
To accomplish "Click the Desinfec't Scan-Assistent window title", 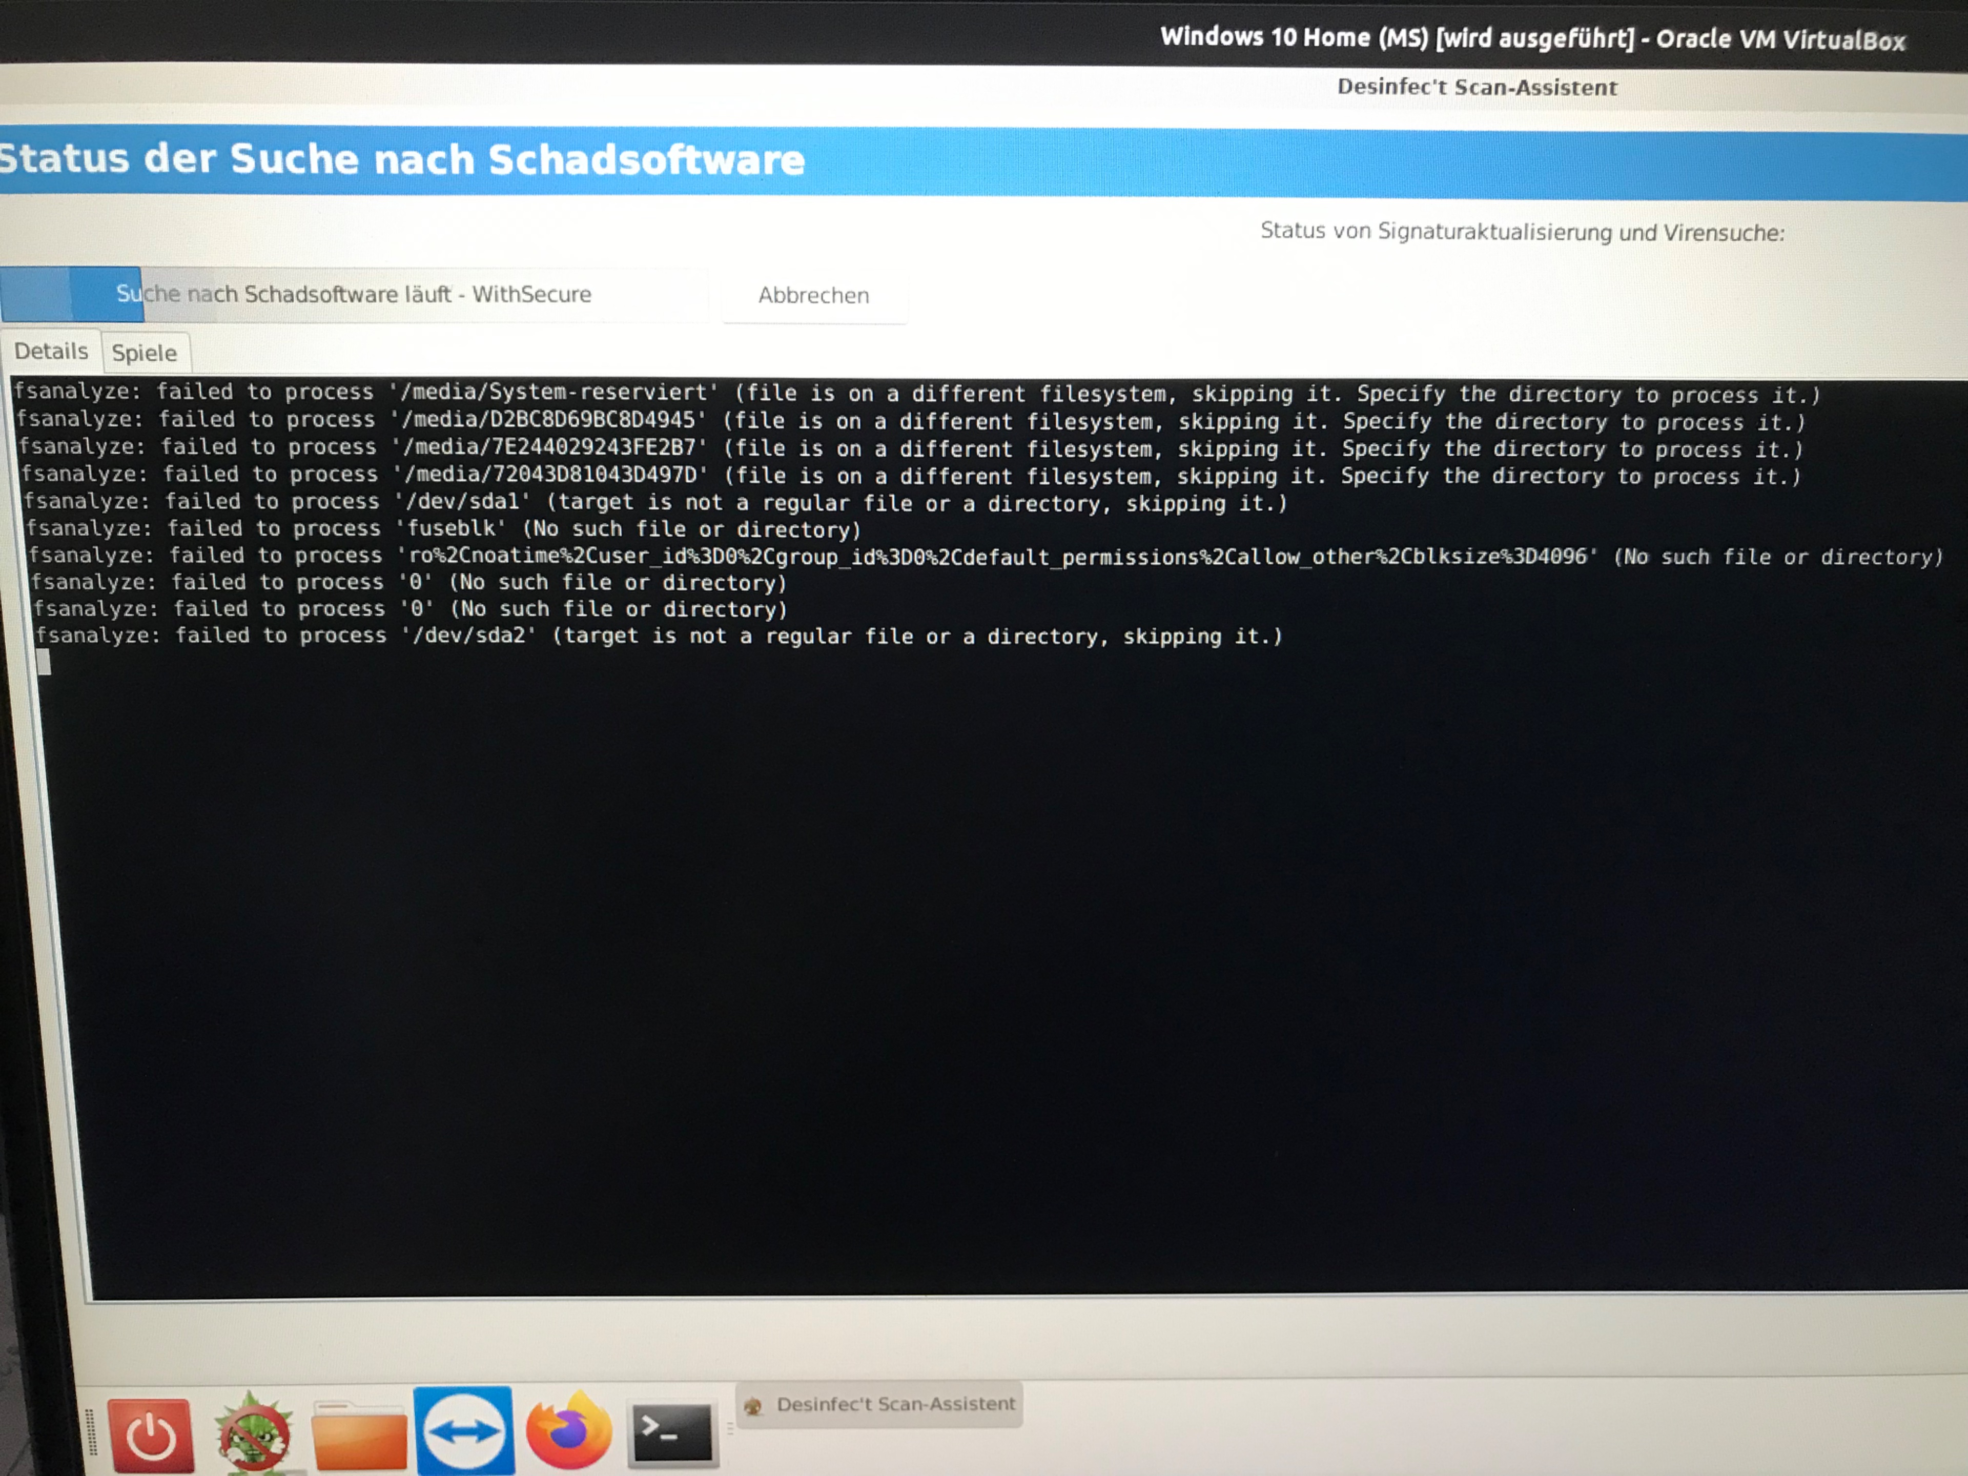I will click(1477, 87).
